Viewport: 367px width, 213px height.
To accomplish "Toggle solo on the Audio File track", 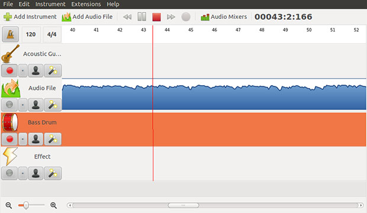I will [x=36, y=105].
